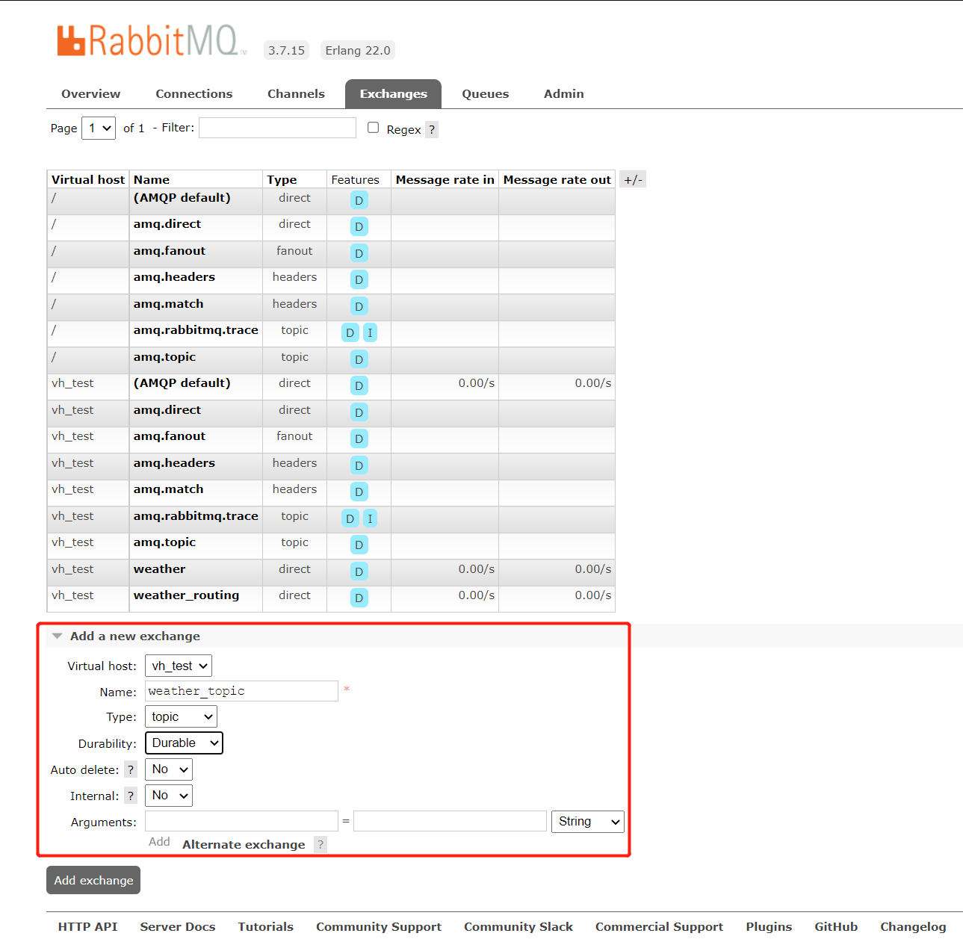Click the Regex help question mark
This screenshot has height=945, width=963.
pos(432,129)
